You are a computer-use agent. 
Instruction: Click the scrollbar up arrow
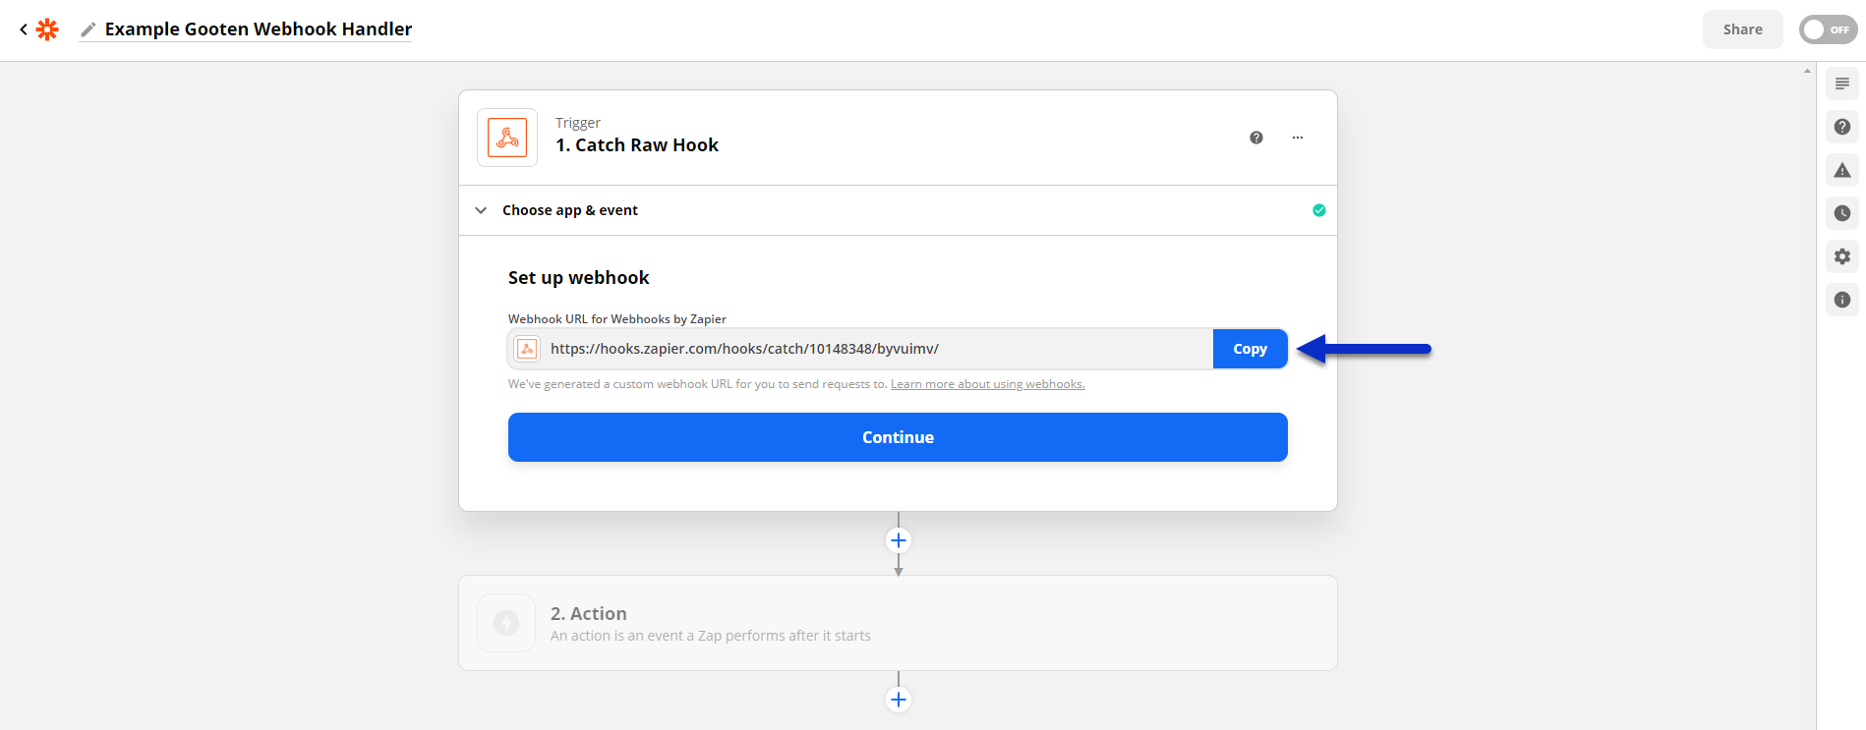click(x=1807, y=71)
